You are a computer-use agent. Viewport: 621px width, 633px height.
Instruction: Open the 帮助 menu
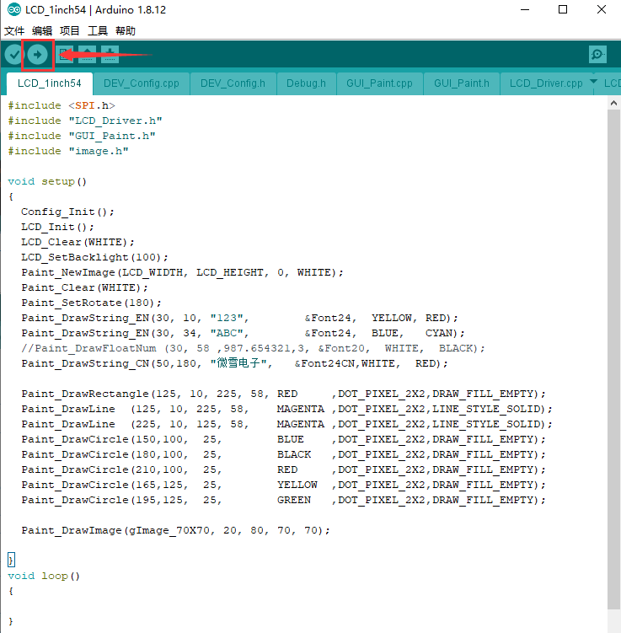click(x=126, y=30)
